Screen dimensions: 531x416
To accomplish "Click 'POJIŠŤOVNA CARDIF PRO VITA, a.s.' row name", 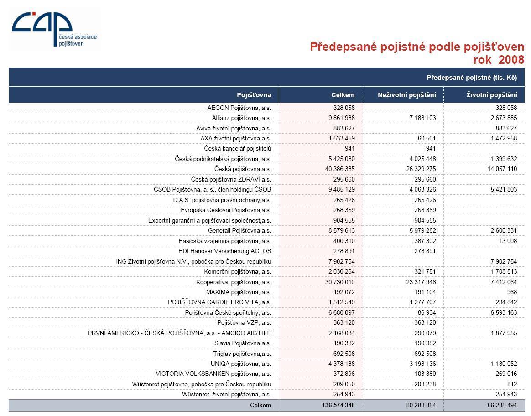I will [219, 302].
